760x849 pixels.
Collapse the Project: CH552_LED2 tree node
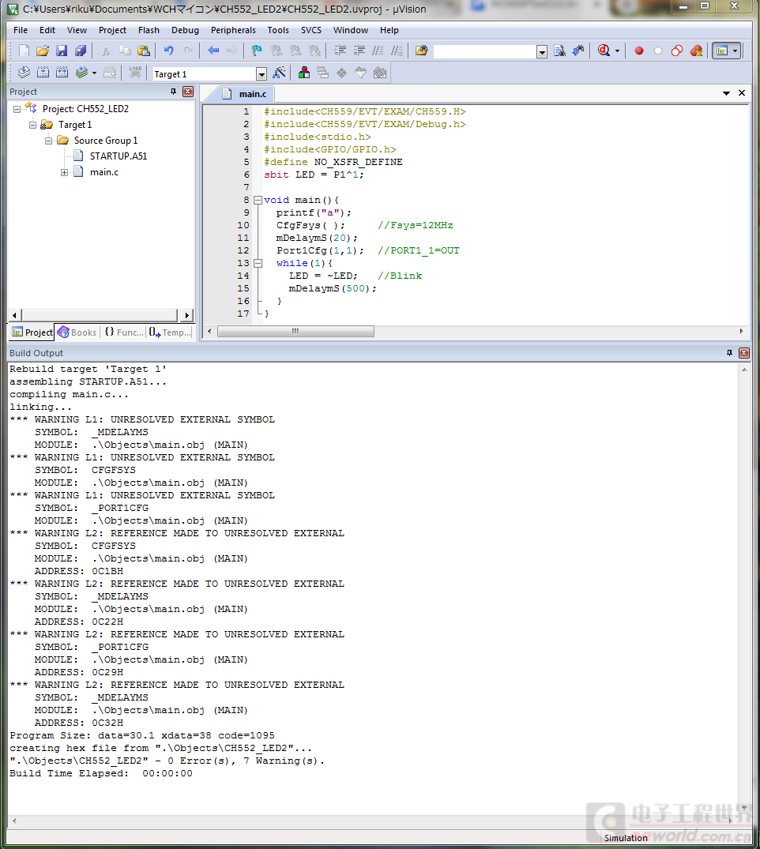17,109
